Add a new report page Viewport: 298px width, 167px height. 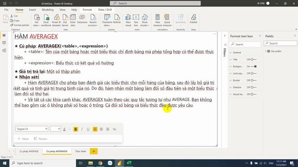click(94, 151)
